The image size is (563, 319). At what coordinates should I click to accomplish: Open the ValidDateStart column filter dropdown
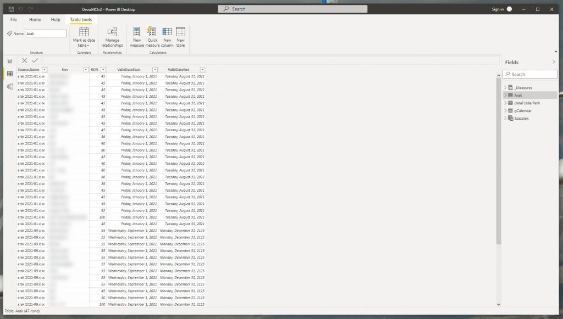point(155,70)
